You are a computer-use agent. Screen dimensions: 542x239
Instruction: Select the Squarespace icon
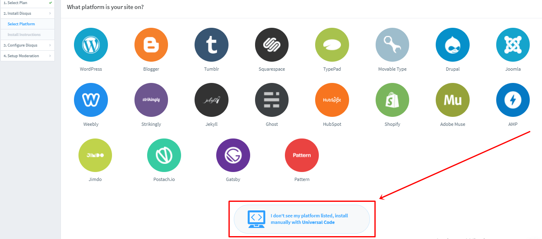point(272,45)
